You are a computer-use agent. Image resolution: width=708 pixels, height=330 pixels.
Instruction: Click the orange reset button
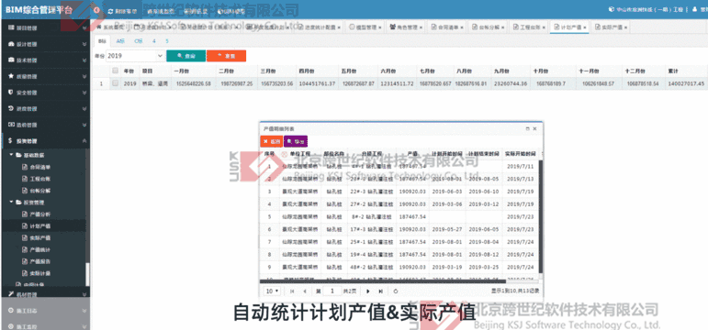[226, 56]
